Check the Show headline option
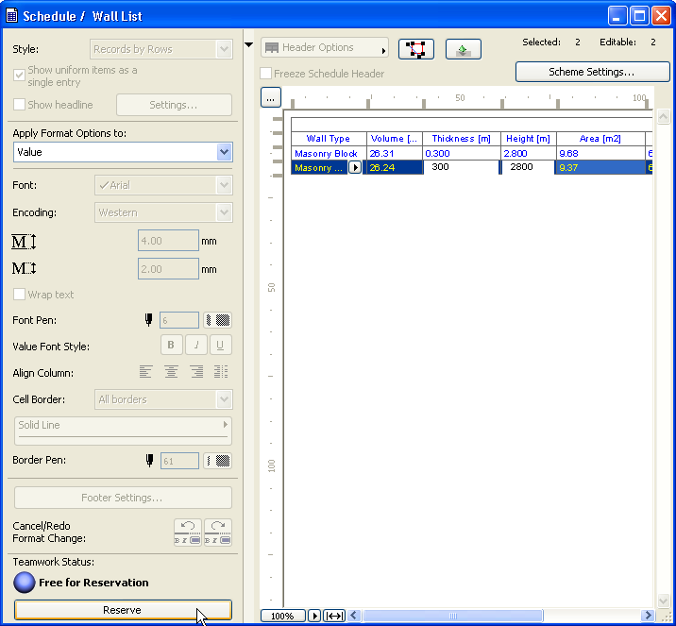676x626 pixels. tap(20, 105)
